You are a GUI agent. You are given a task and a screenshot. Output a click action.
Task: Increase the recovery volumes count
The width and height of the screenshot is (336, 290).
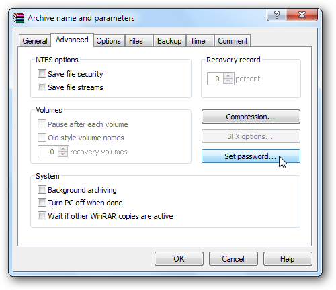[62, 149]
